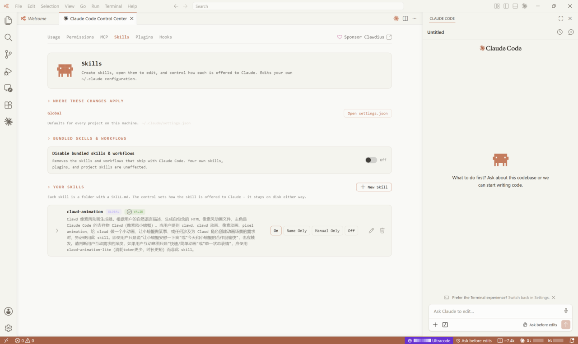Image resolution: width=578 pixels, height=344 pixels.
Task: Split the editor to the right
Action: point(405,18)
